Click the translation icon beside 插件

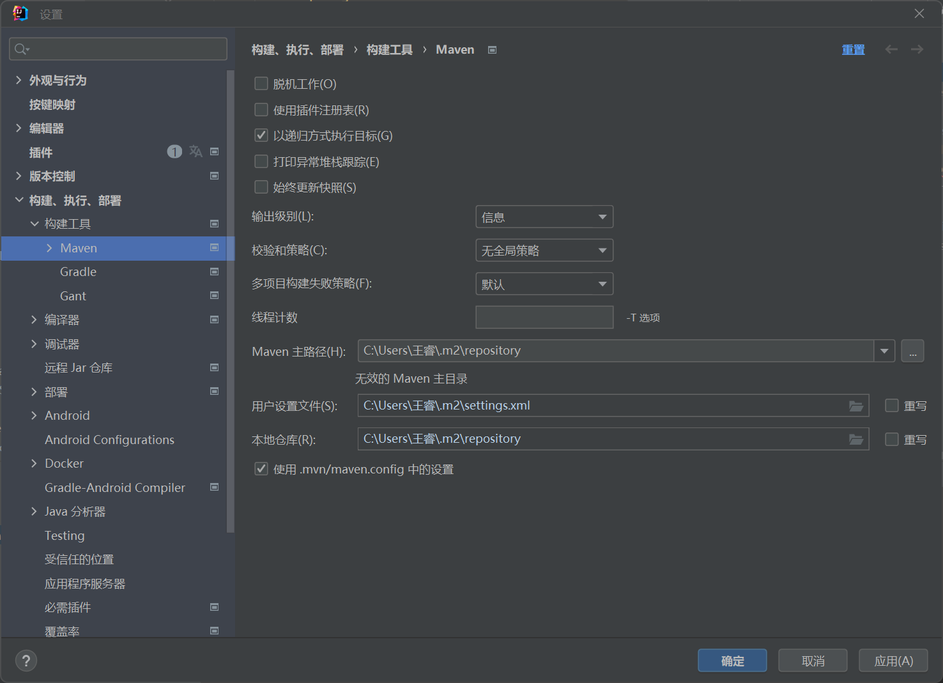pos(196,151)
